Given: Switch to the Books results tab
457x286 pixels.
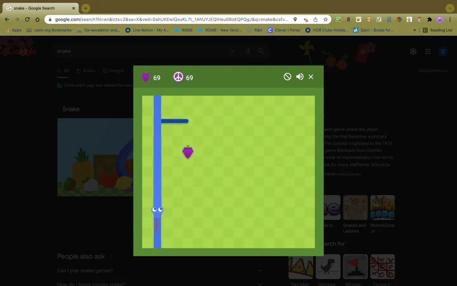Looking at the screenshot, I should [86, 71].
